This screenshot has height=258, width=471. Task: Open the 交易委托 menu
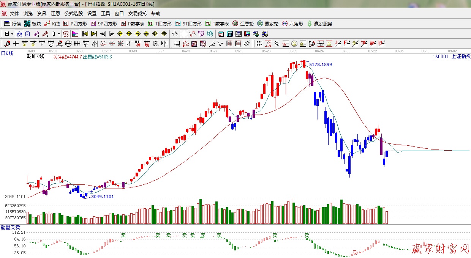137,13
